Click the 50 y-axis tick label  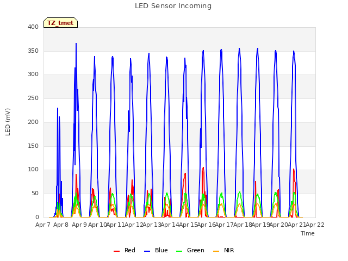click(x=35, y=194)
